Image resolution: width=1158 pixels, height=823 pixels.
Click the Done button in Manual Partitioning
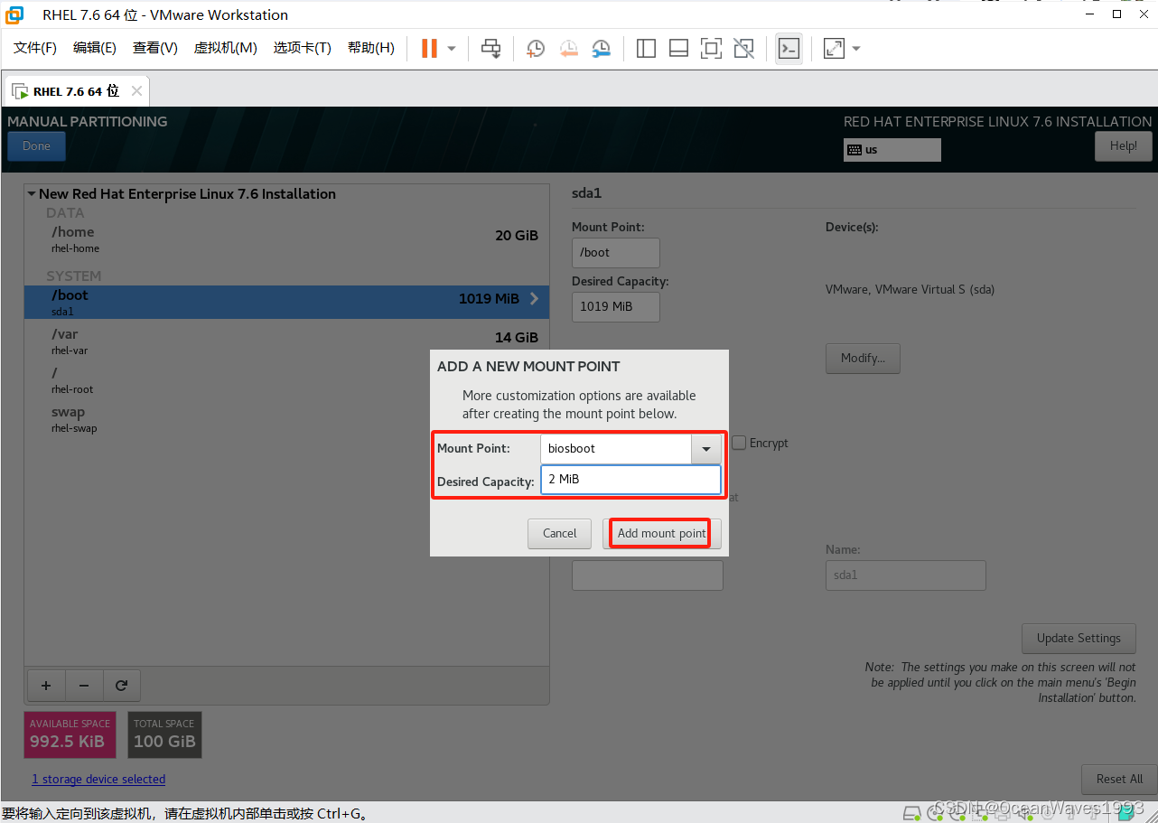[x=36, y=146]
